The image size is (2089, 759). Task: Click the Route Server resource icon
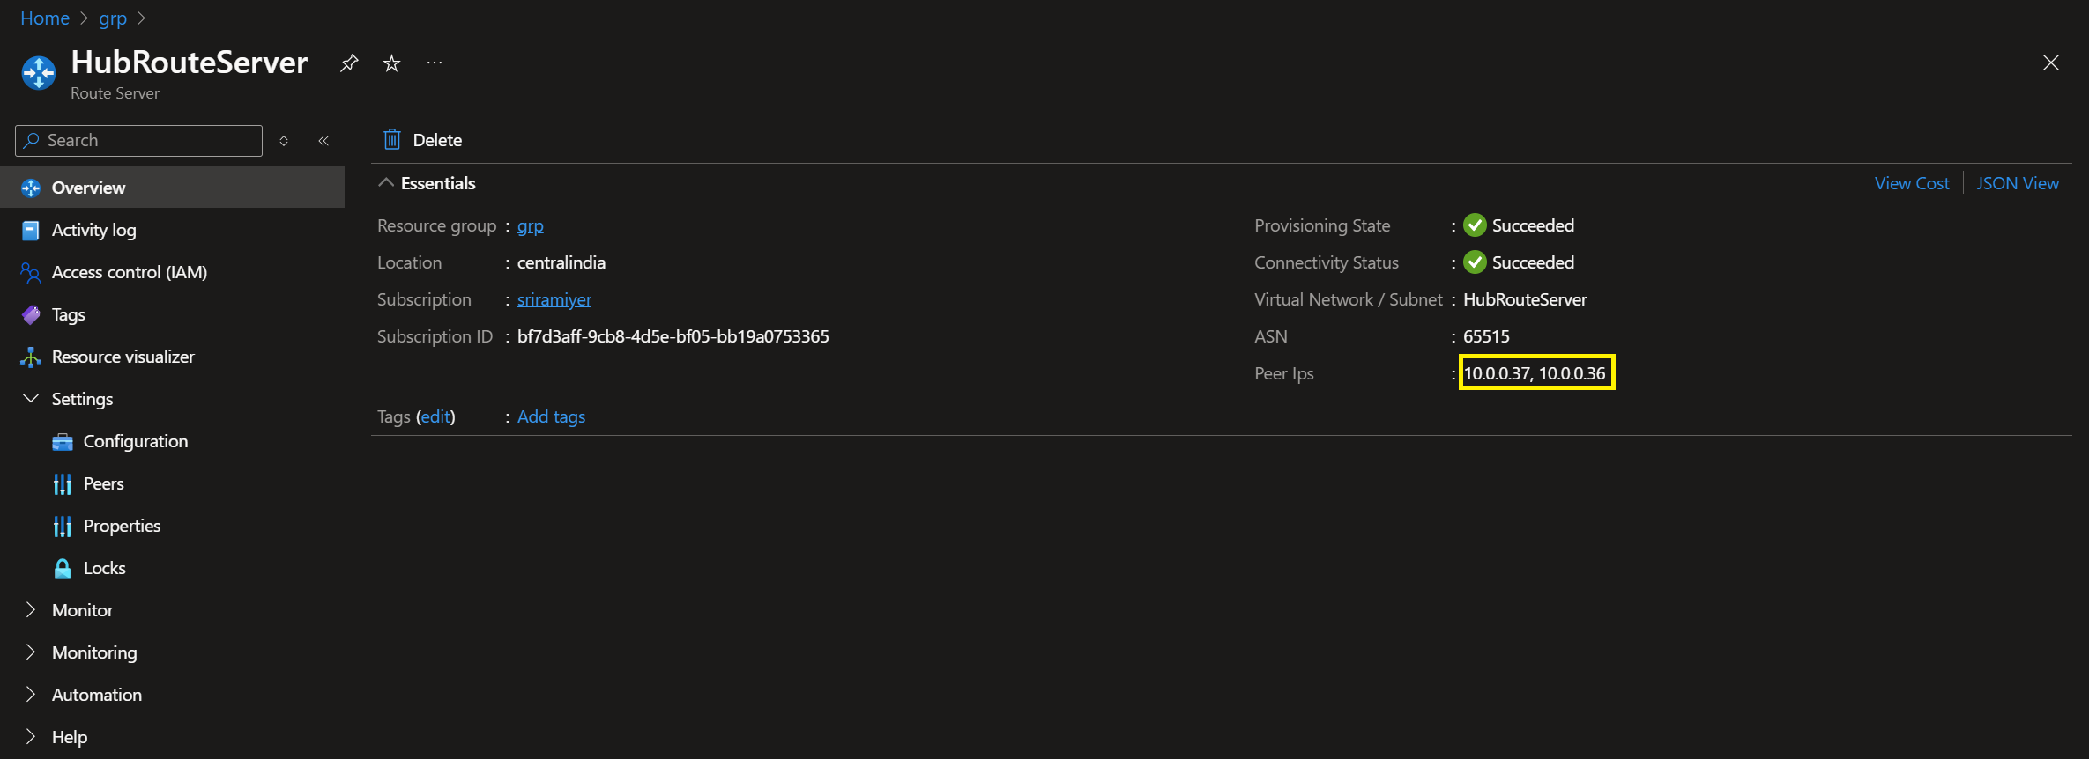click(39, 73)
